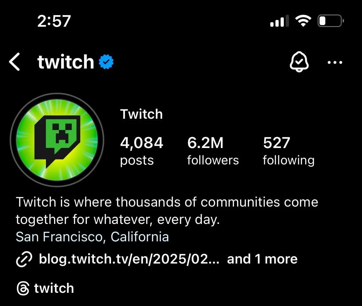Screen dimensions: 362x306
Task: Open the blog.twitch.tv link
Action: click(x=129, y=259)
